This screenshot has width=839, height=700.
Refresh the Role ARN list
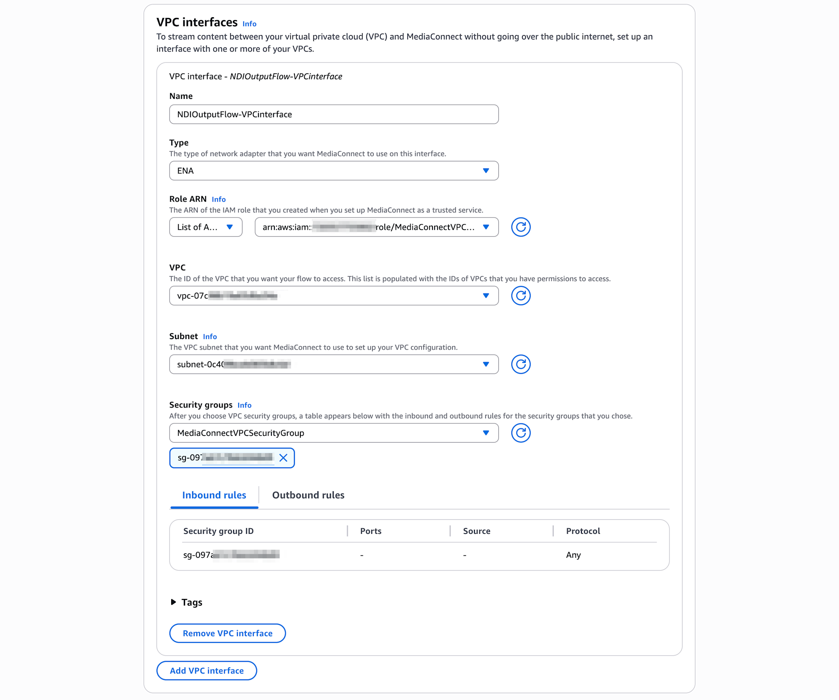point(521,227)
